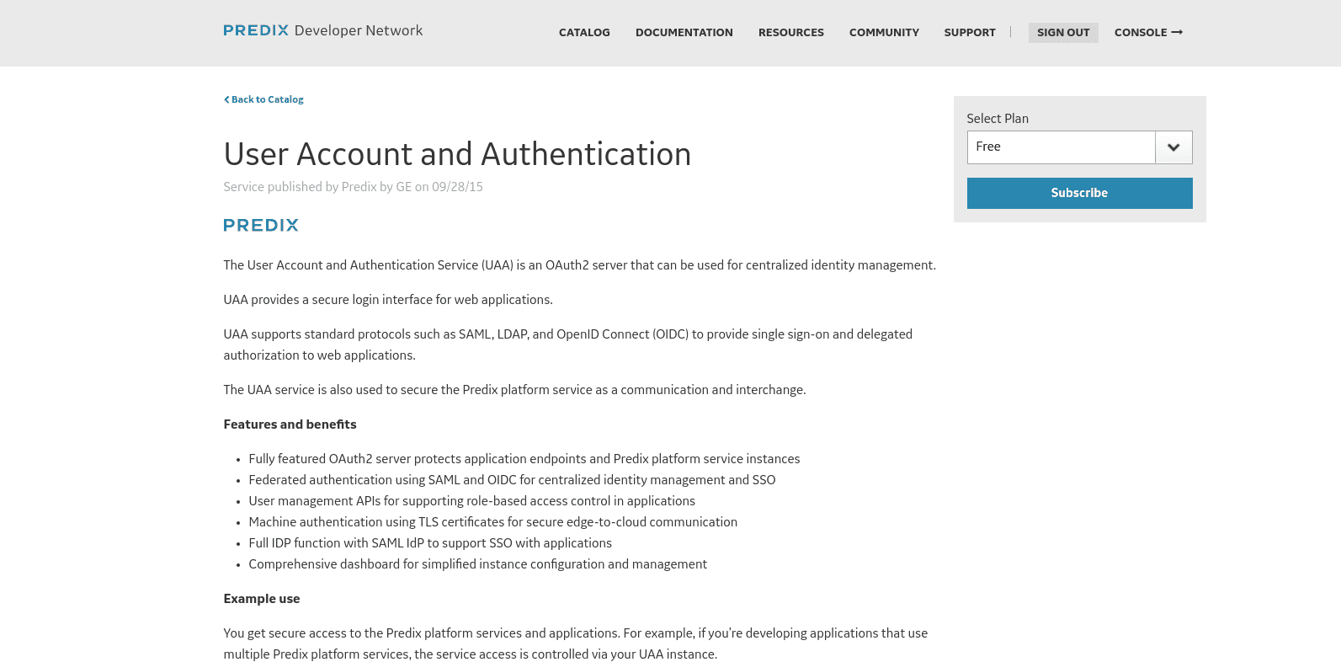
Task: Click the User Account and Authentication heading
Action: [457, 154]
